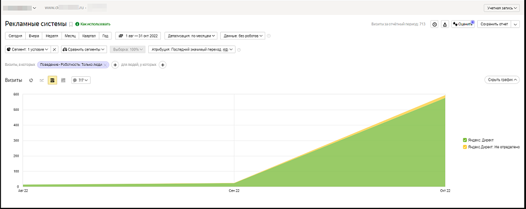Screen dimensions: 526x209
Task: Bookmark the Рекламные системы report
Action: (71, 24)
